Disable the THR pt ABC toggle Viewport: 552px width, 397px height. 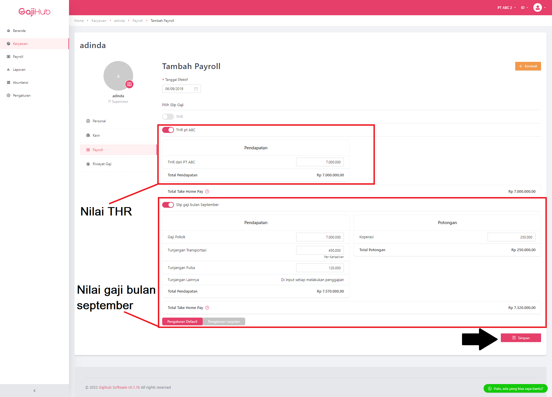168,130
